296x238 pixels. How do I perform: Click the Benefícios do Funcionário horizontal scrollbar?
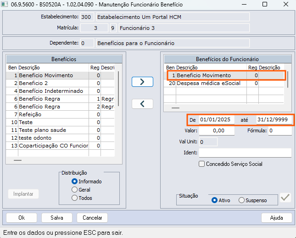[176, 108]
